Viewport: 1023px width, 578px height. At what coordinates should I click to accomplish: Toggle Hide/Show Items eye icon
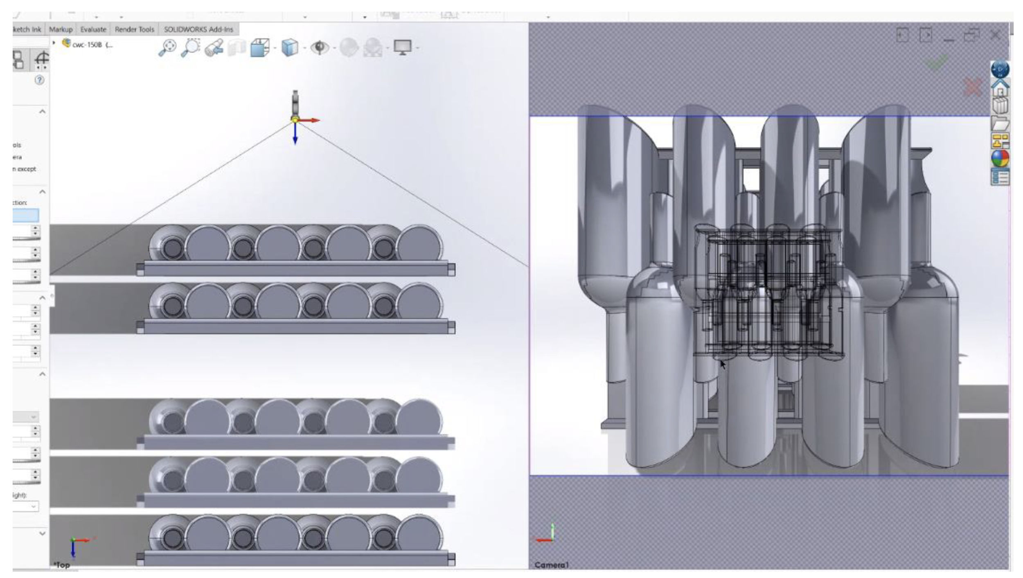[x=319, y=48]
